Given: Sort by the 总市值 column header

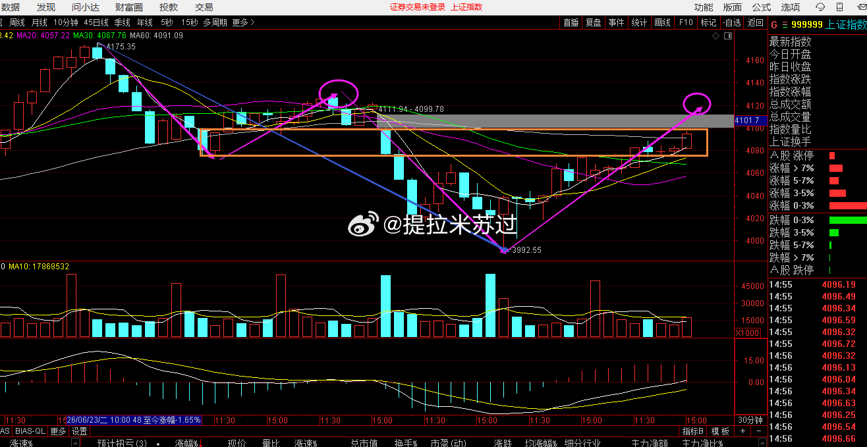Looking at the screenshot, I should (x=364, y=443).
